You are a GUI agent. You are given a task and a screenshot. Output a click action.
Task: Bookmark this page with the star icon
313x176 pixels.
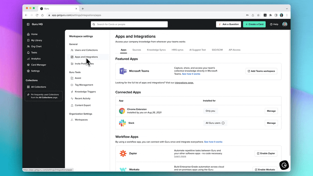(258, 15)
